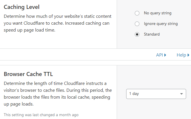Click the Caching Level heading
Viewport: 191px width, 119px height.
pyautogui.click(x=22, y=7)
